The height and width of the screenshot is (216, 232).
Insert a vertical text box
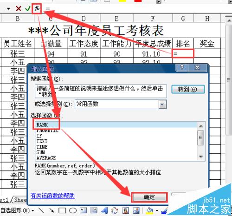(x=94, y=210)
